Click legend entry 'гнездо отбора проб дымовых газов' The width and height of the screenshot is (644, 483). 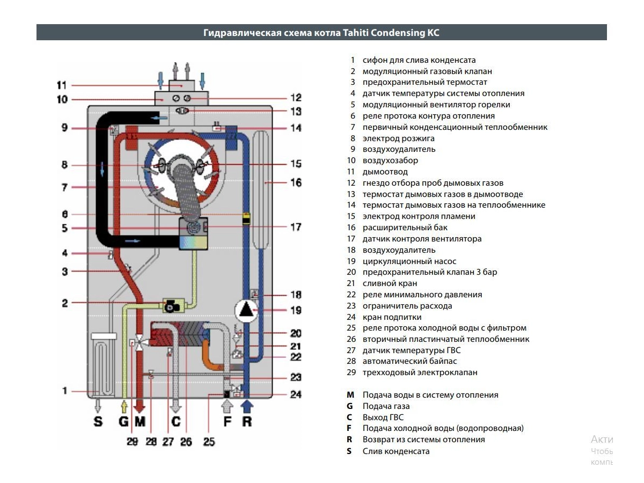pos(433,183)
